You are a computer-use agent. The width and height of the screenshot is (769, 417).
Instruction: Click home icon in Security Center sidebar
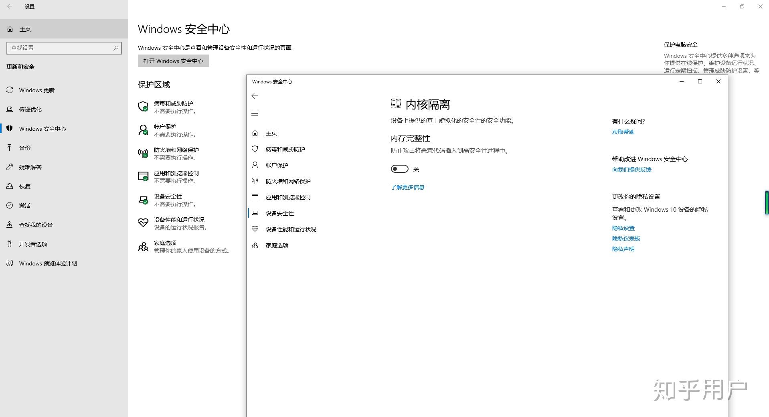(255, 133)
